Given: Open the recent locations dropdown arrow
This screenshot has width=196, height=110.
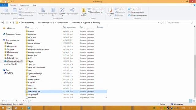Looking at the screenshot, I should [x=10, y=23].
